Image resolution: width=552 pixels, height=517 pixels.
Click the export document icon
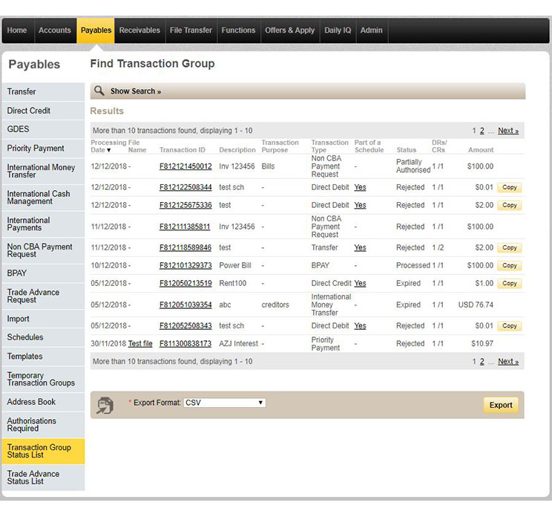point(105,405)
